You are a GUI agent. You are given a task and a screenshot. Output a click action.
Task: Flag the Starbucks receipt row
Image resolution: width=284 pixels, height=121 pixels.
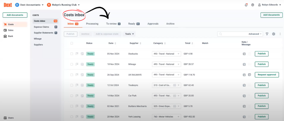pyautogui.click(x=77, y=54)
